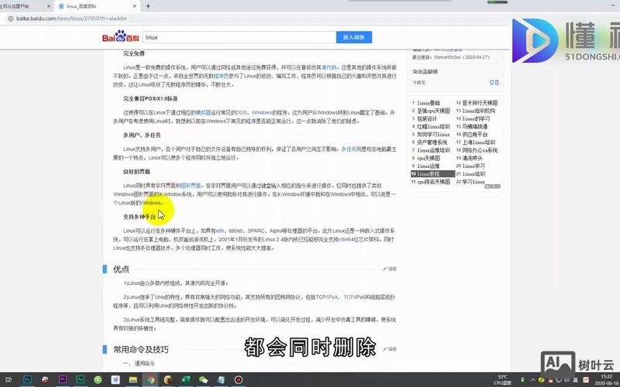Screen dimensions: 620x387
Task: Open sidebar link linux运维培训
Action: pyautogui.click(x=433, y=150)
